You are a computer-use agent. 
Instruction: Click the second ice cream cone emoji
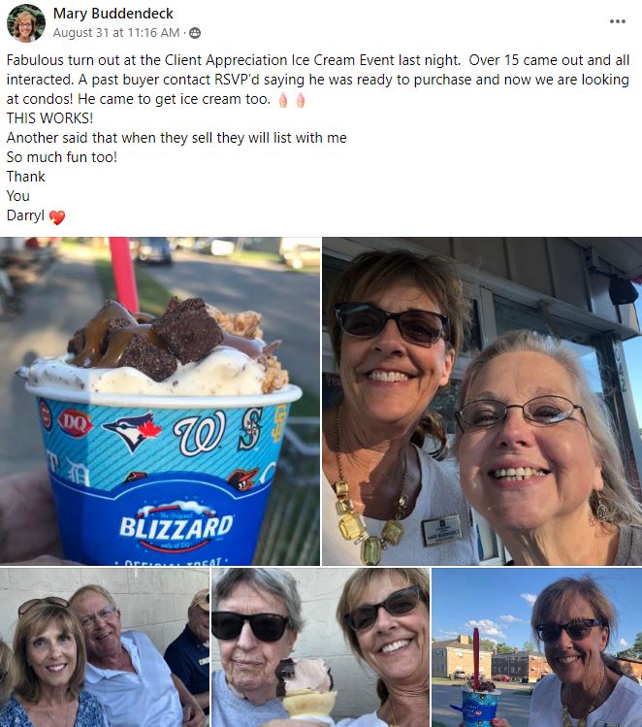[301, 100]
